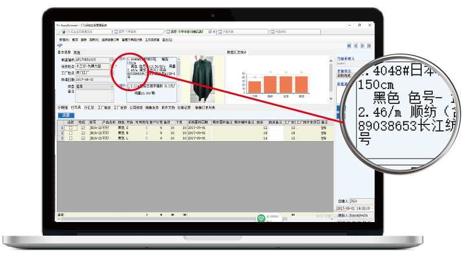Click the green garment product photo
This screenshot has height=258, width=466.
pos(203,79)
